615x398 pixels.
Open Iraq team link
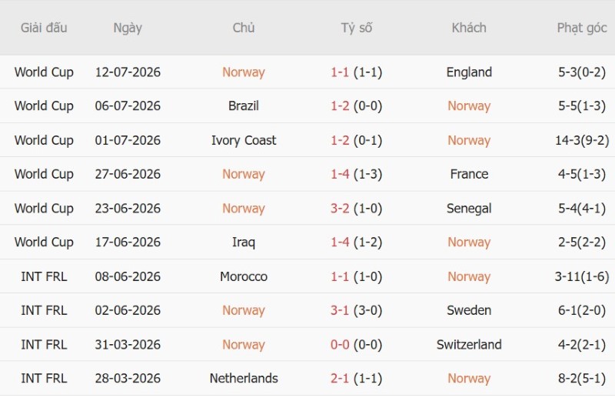[x=244, y=242]
